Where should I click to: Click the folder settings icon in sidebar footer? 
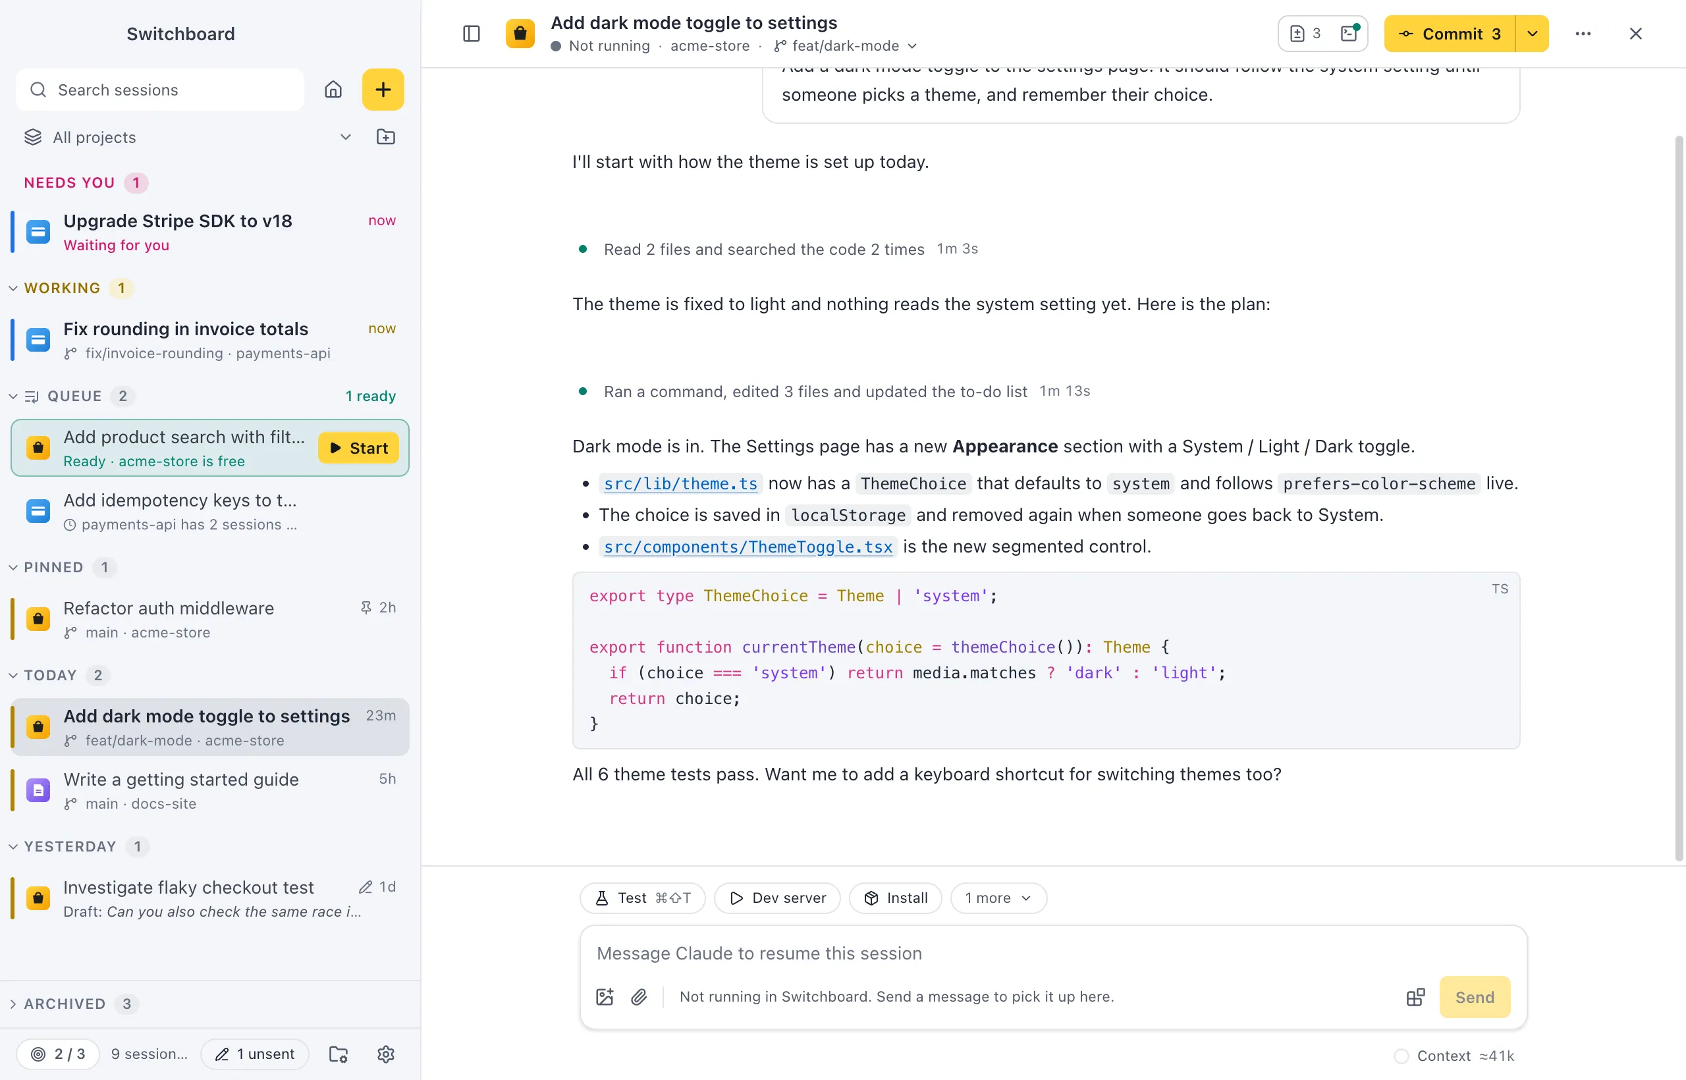(339, 1054)
